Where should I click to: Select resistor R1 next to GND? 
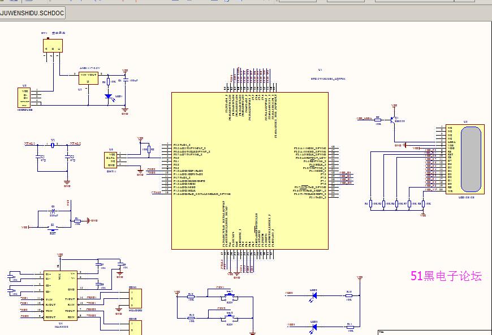[x=77, y=221]
